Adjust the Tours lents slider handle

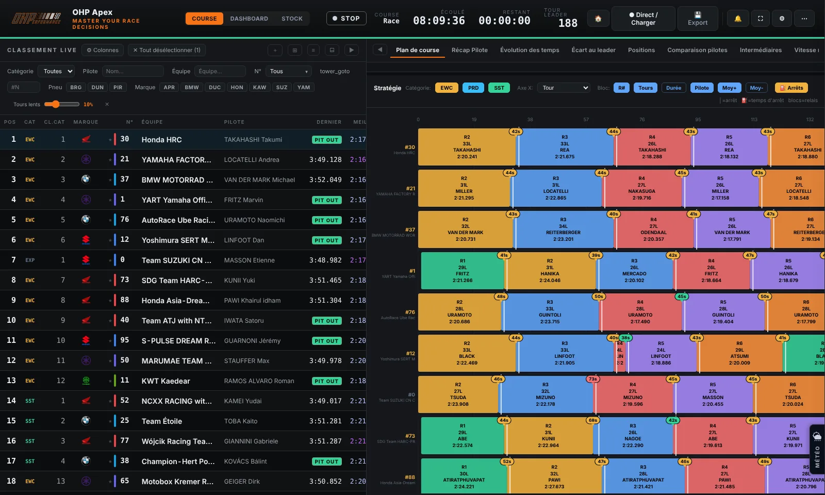point(56,104)
